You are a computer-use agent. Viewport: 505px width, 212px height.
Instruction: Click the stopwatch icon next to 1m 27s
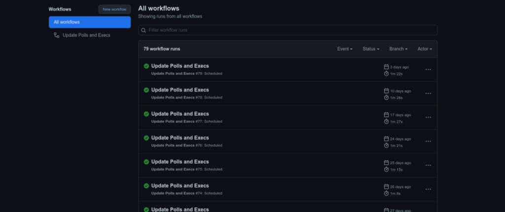387,121
